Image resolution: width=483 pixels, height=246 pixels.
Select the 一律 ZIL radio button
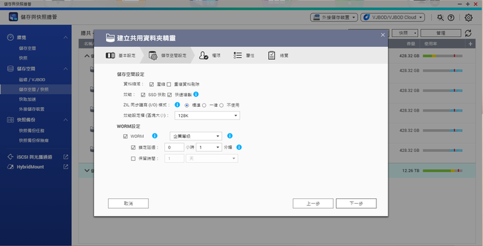204,106
